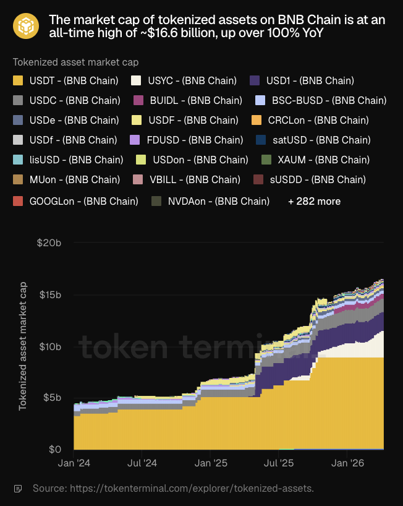Click the GOOGLon red legend swatch
This screenshot has width=403, height=506.
point(18,201)
